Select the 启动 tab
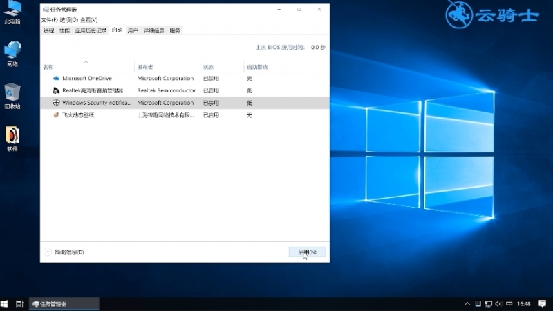 117,30
